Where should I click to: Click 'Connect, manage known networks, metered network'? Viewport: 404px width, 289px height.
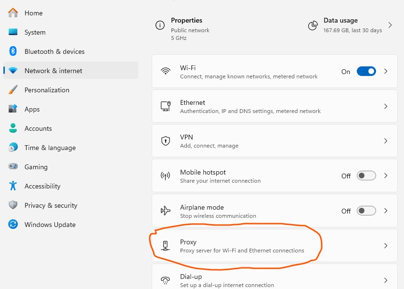pyautogui.click(x=248, y=76)
